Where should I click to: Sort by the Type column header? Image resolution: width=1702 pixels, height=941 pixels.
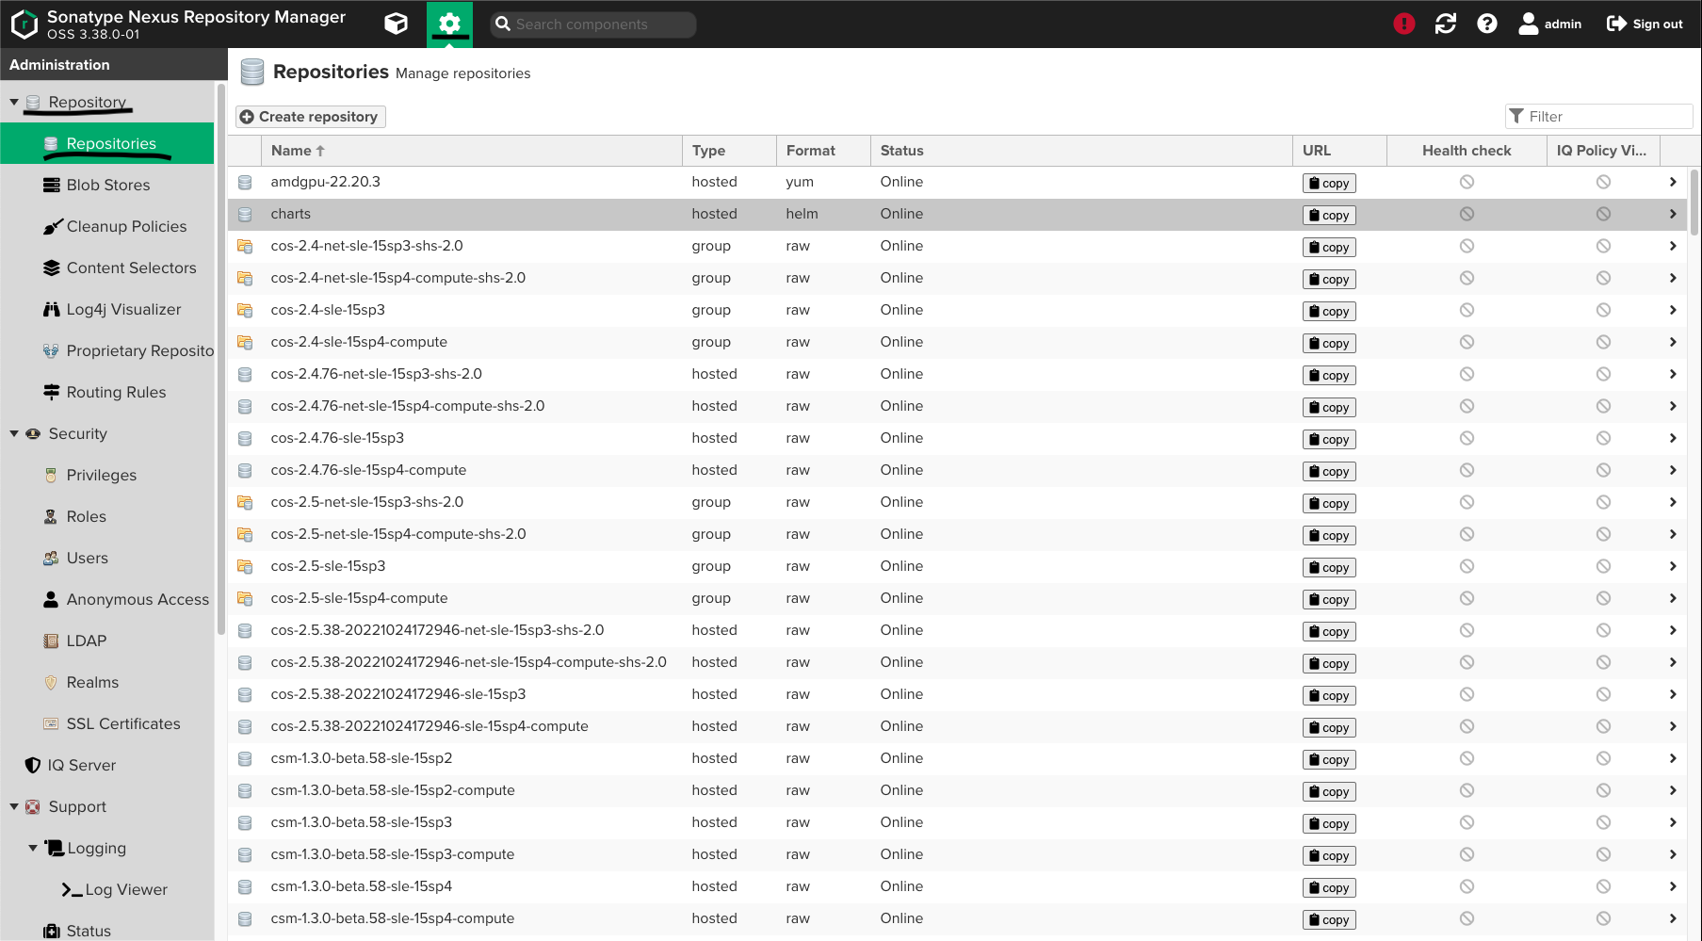(729, 151)
